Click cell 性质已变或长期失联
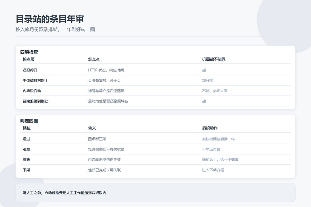This screenshot has width=311, height=207. tap(104, 170)
